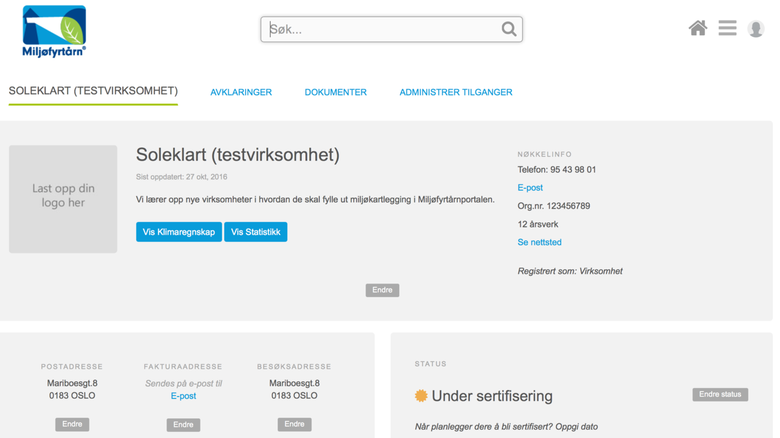The image size is (780, 438).
Task: Select the phone number text 95 43 98 01
Action: (x=573, y=170)
